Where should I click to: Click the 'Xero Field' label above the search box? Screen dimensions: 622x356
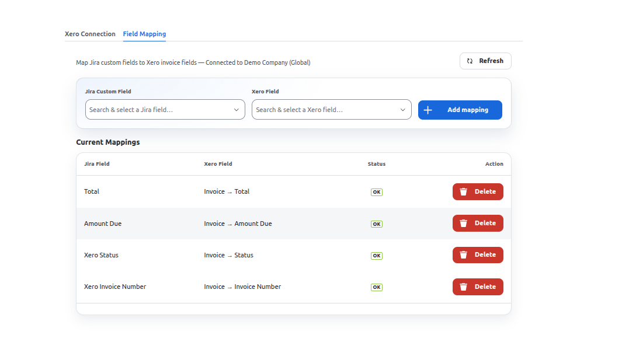(265, 92)
